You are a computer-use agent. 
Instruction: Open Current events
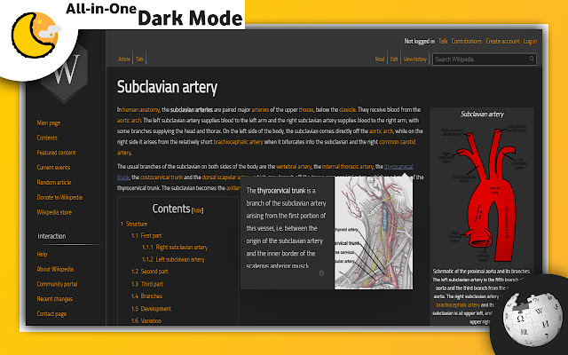(x=53, y=168)
